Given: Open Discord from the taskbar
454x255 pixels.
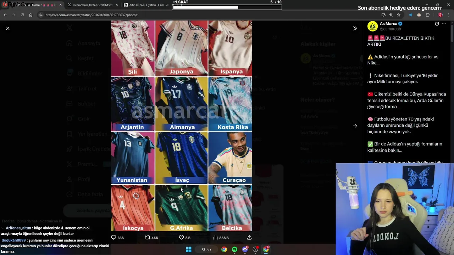Looking at the screenshot, I should [x=245, y=249].
